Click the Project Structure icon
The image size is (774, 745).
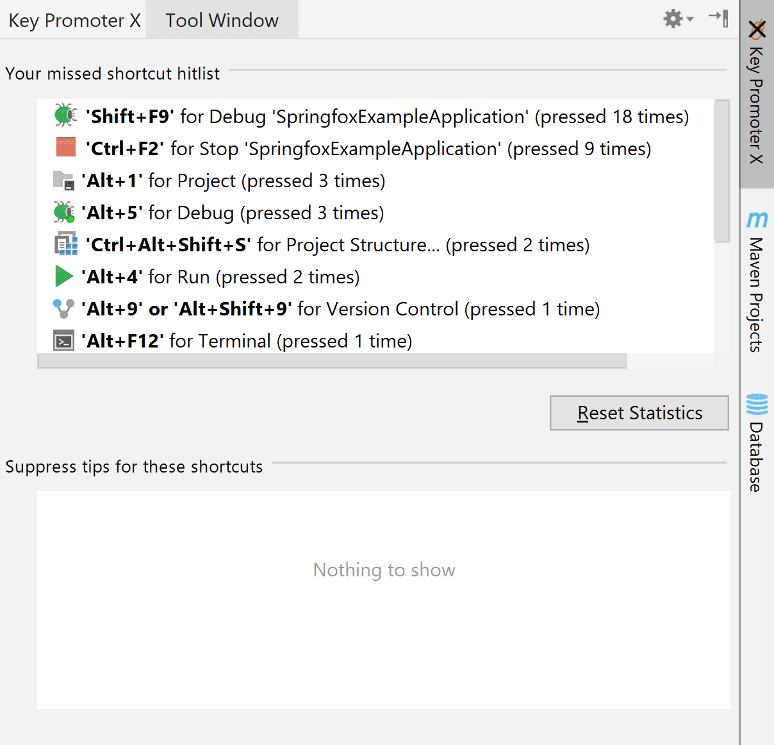65,244
